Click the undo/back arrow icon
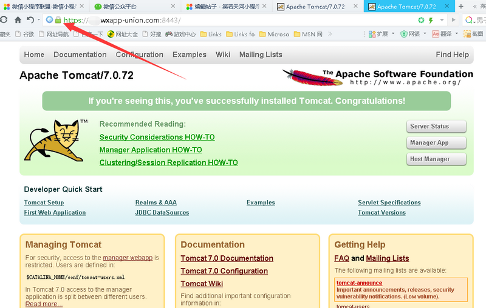This screenshot has width=486, height=308. pyautogui.click(x=30, y=20)
